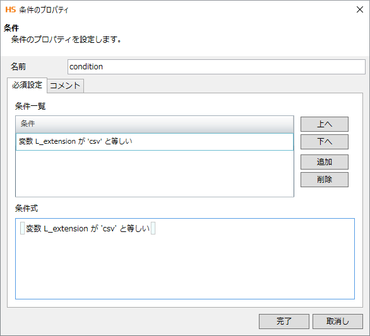Move condition down with 下へ button

pos(324,142)
